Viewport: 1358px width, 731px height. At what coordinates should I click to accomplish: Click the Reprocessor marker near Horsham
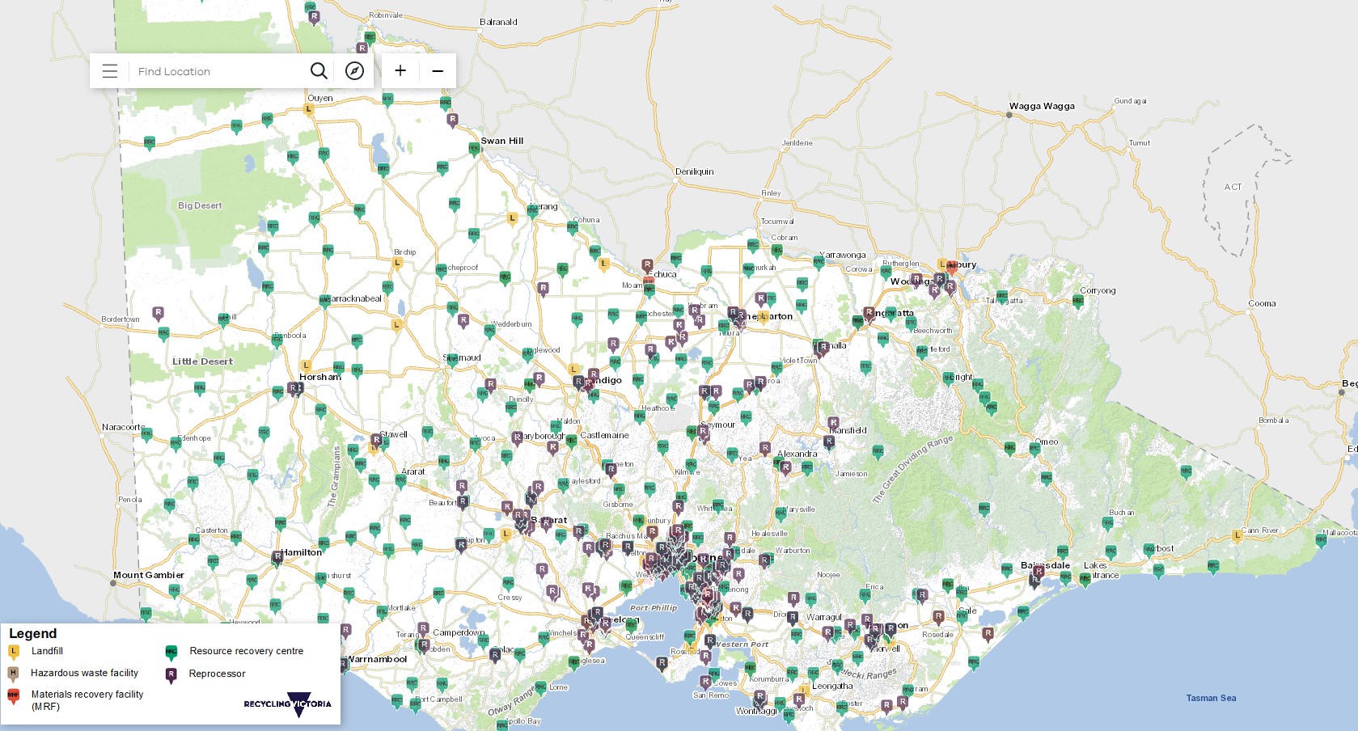coord(293,387)
